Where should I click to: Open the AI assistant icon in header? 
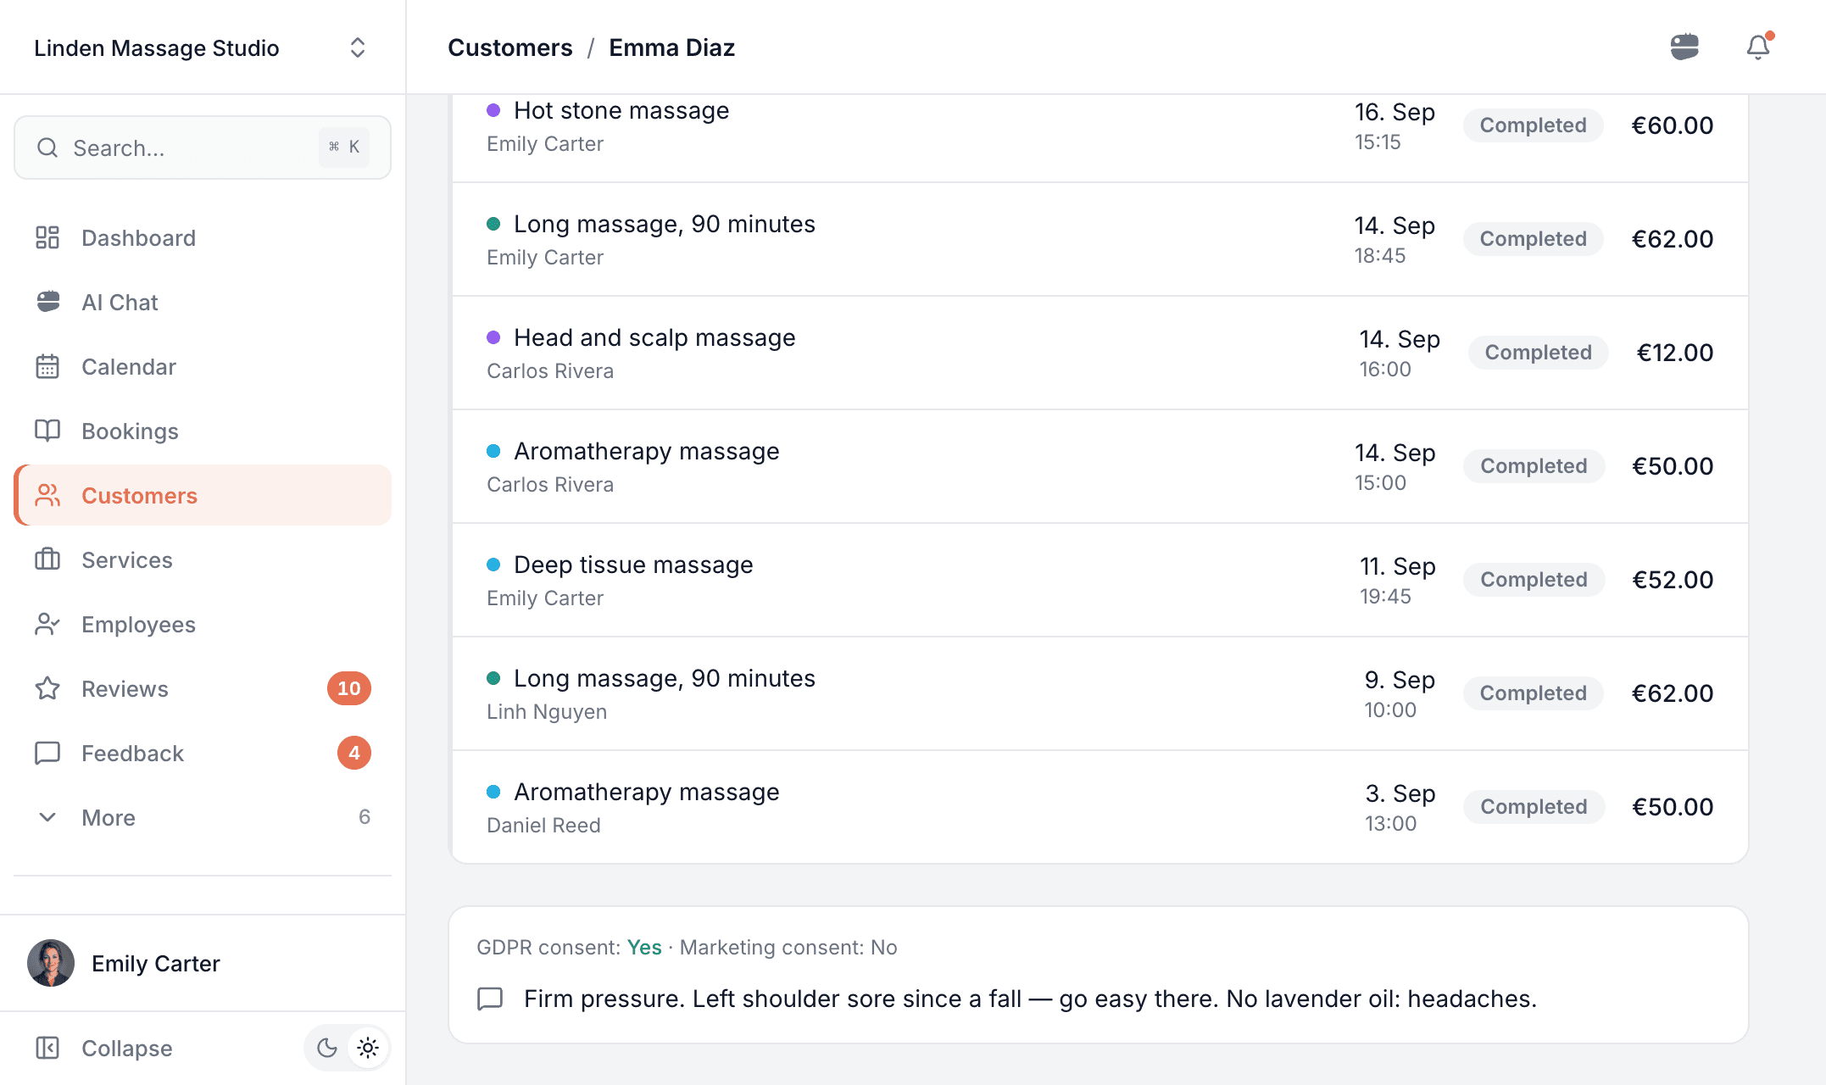pyautogui.click(x=1684, y=47)
